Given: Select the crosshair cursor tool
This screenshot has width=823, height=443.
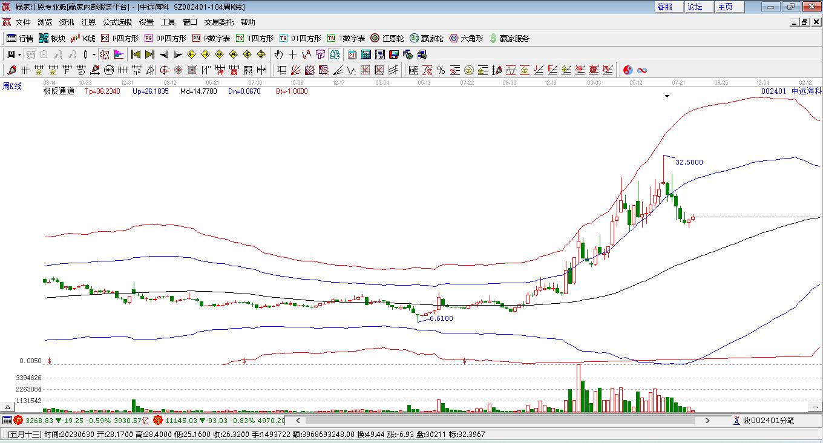Looking at the screenshot, I should coord(292,54).
